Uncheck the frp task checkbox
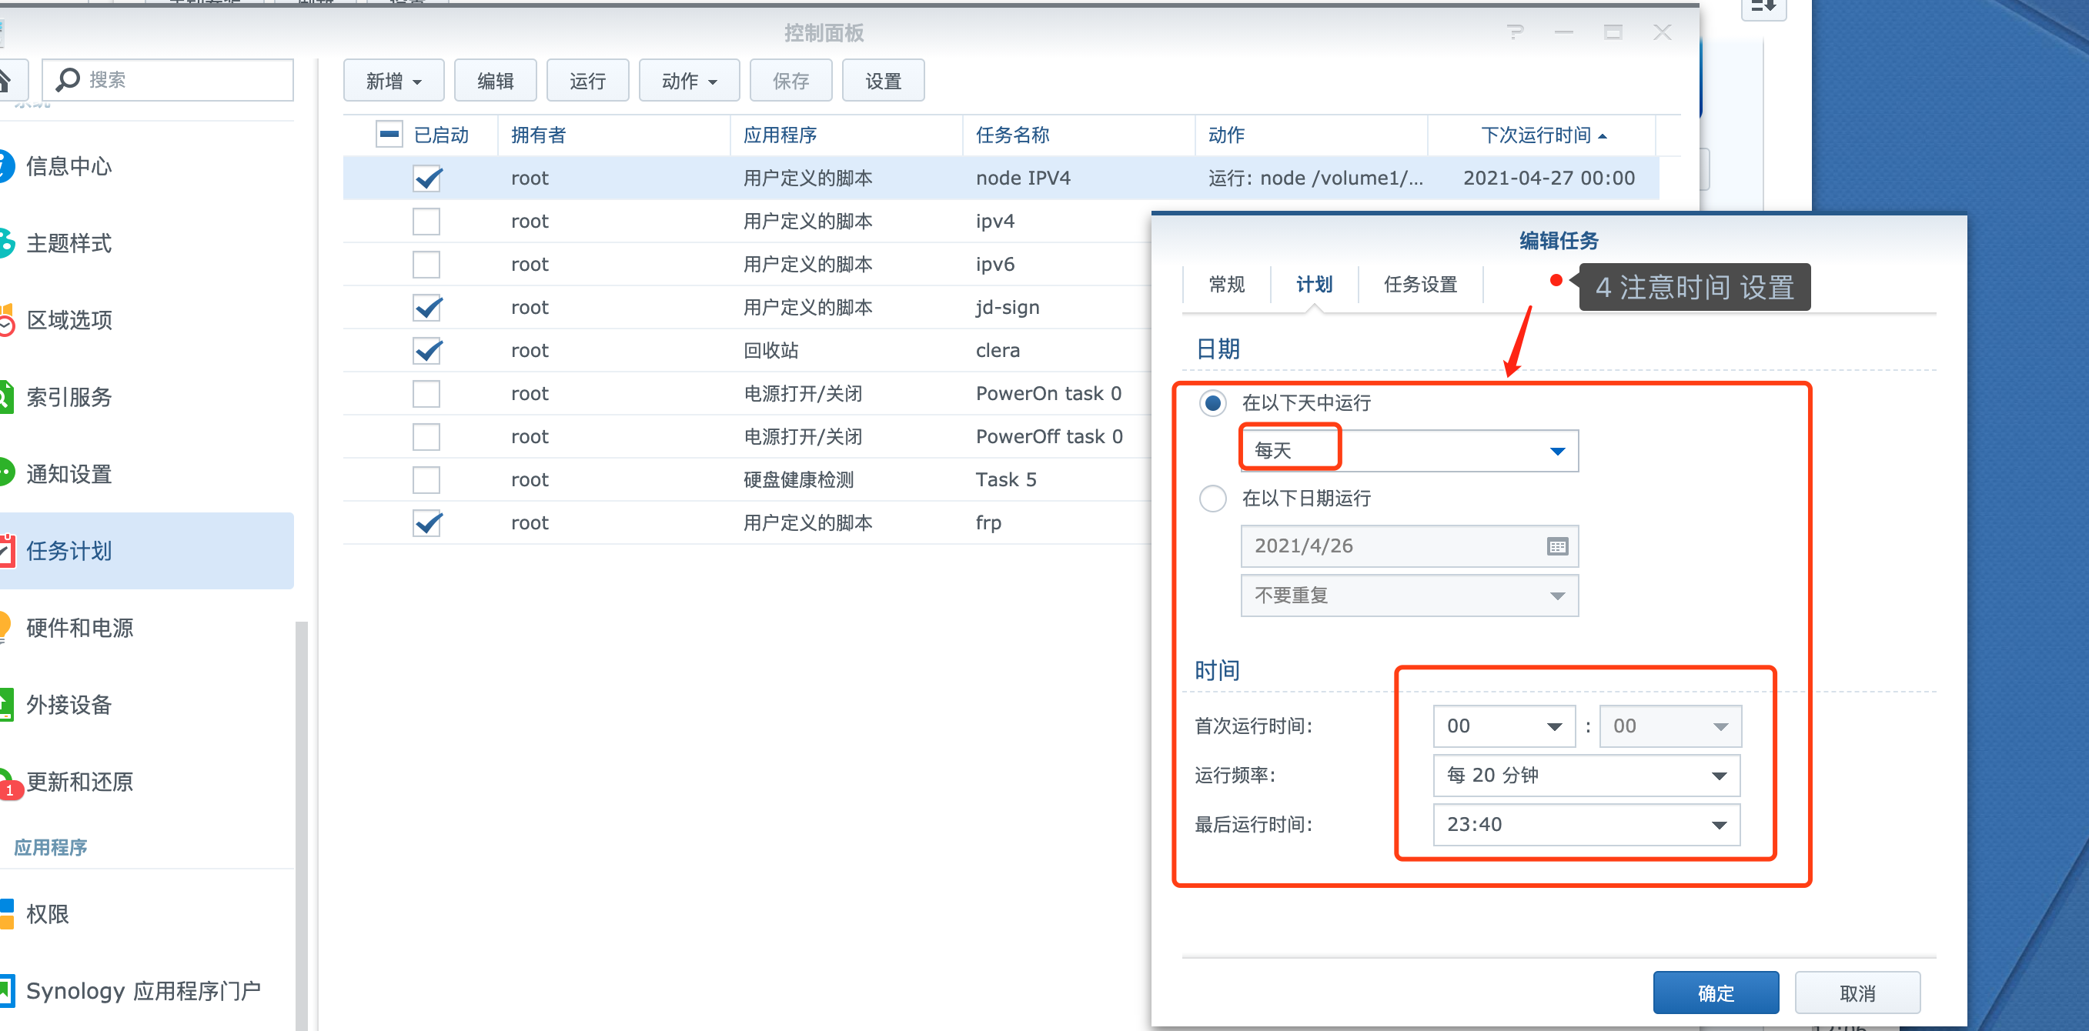Screen dimensions: 2089x1031 [x=426, y=522]
